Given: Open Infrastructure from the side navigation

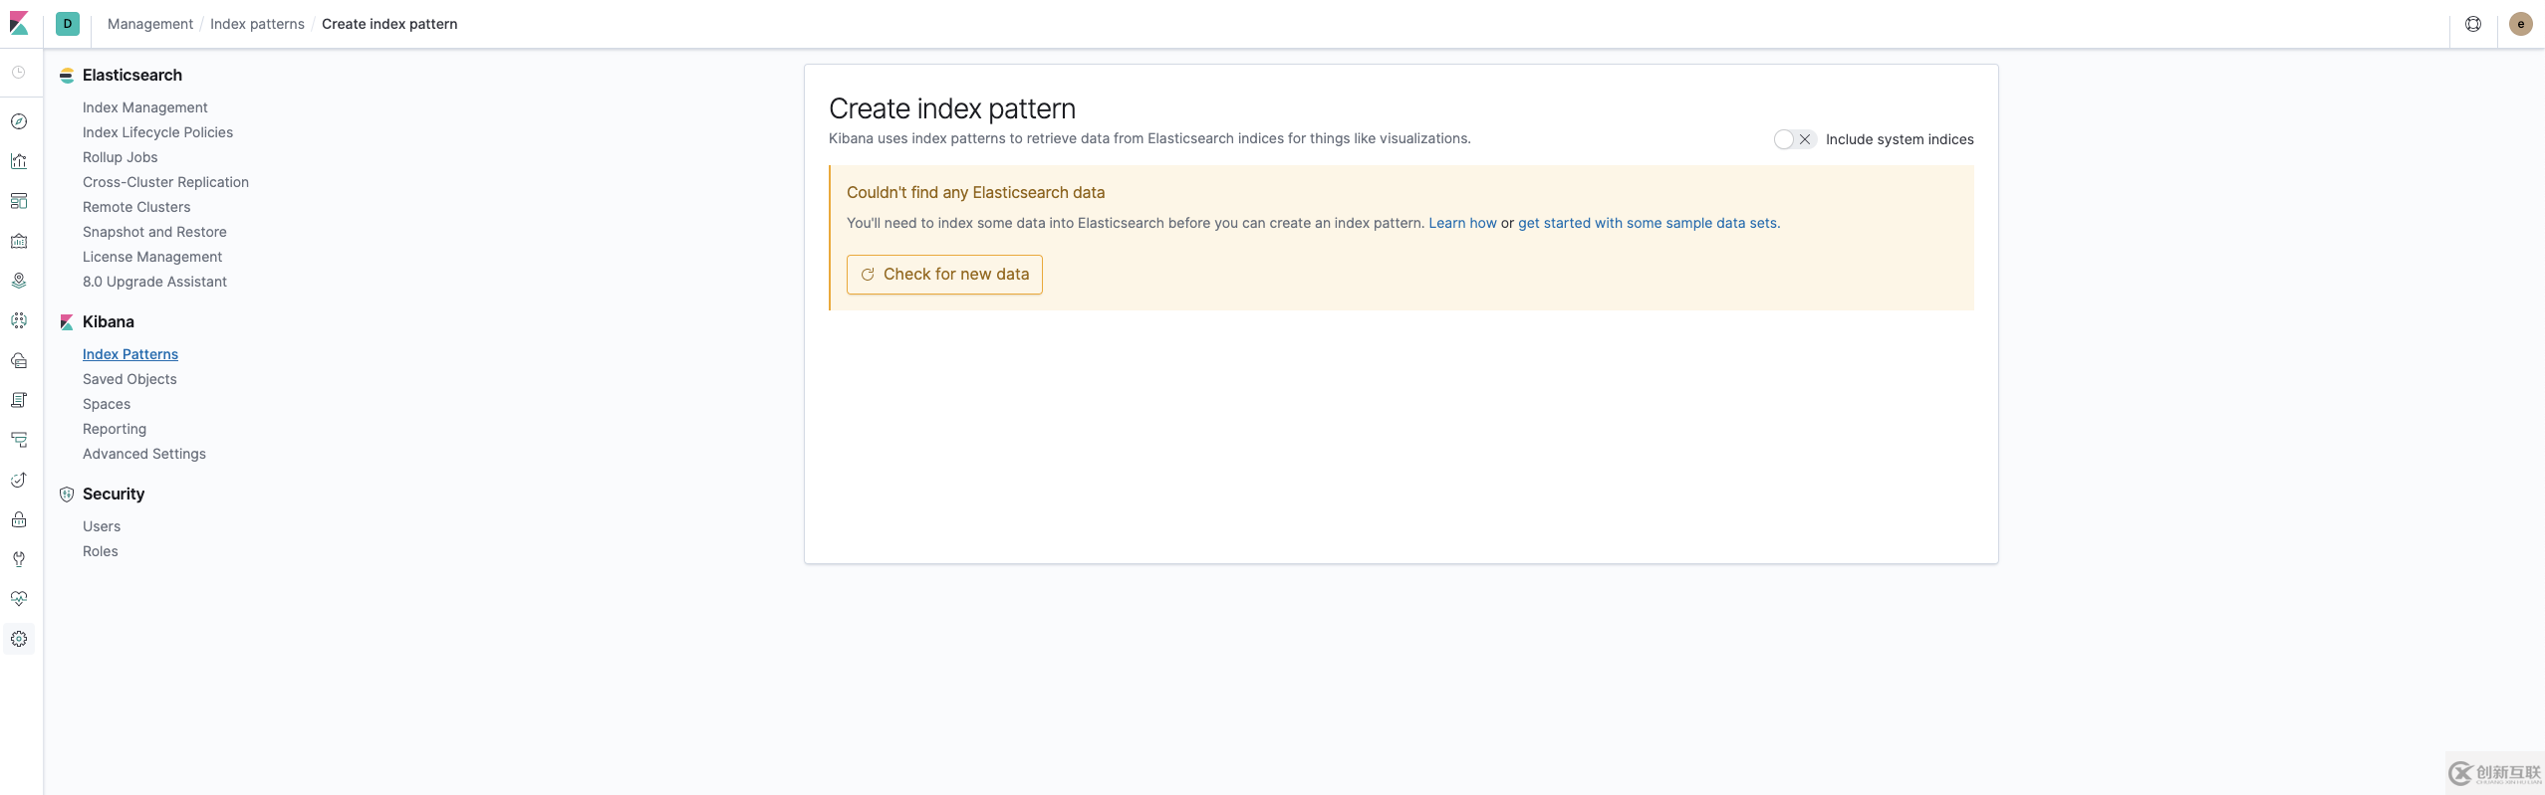Looking at the screenshot, I should [19, 360].
